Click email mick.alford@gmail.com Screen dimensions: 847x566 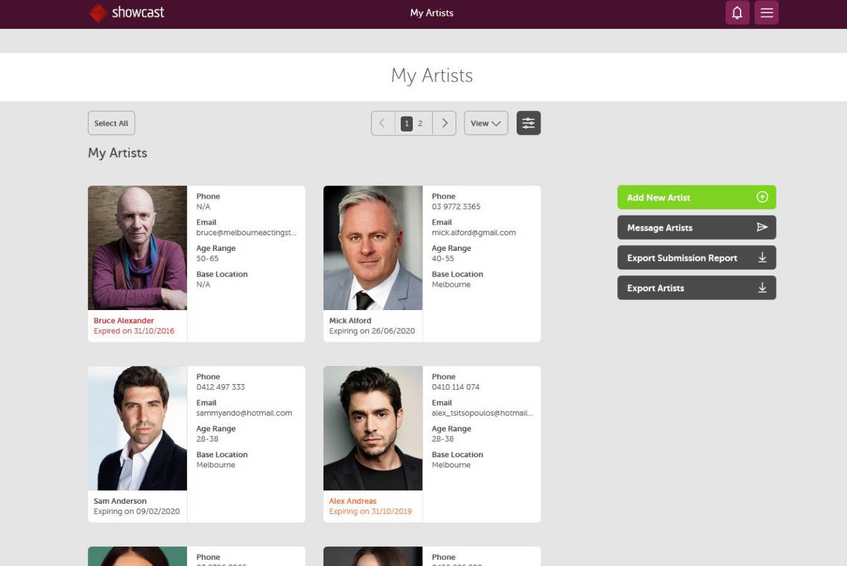[x=474, y=233]
